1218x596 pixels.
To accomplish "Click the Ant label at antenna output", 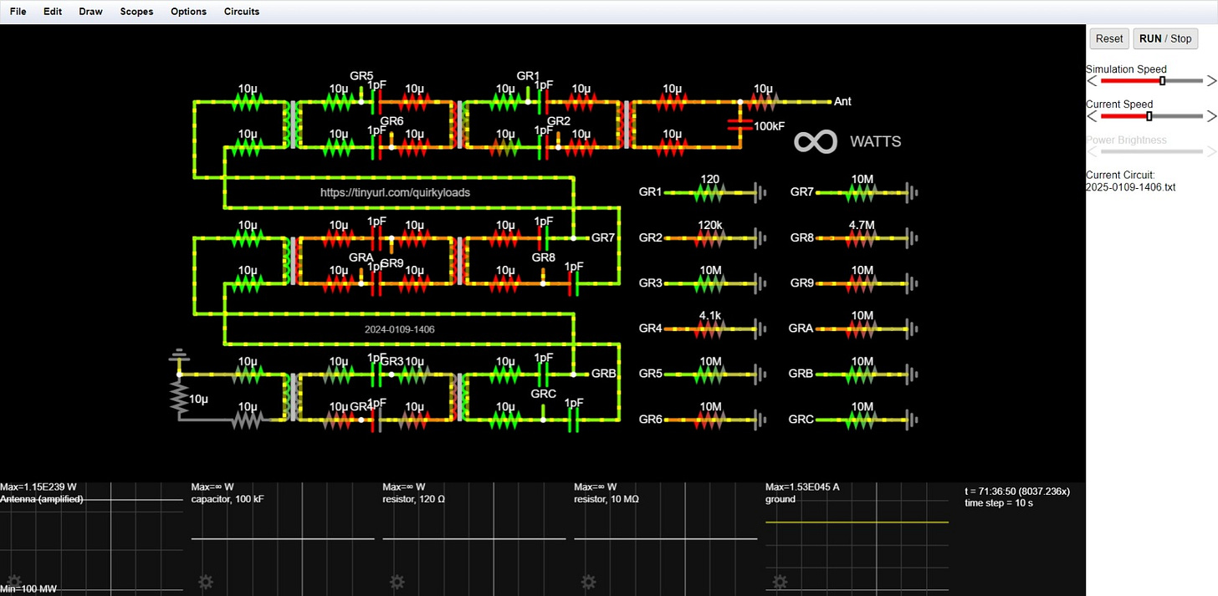I will [842, 101].
